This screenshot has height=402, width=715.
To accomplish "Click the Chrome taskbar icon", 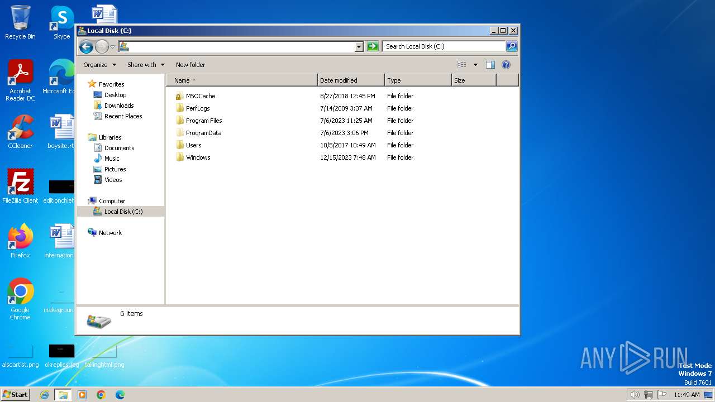I will tap(101, 395).
